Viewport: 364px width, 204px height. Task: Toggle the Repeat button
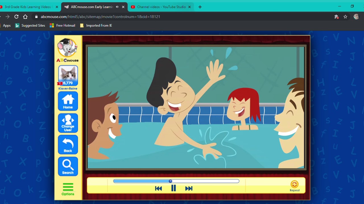(x=295, y=186)
